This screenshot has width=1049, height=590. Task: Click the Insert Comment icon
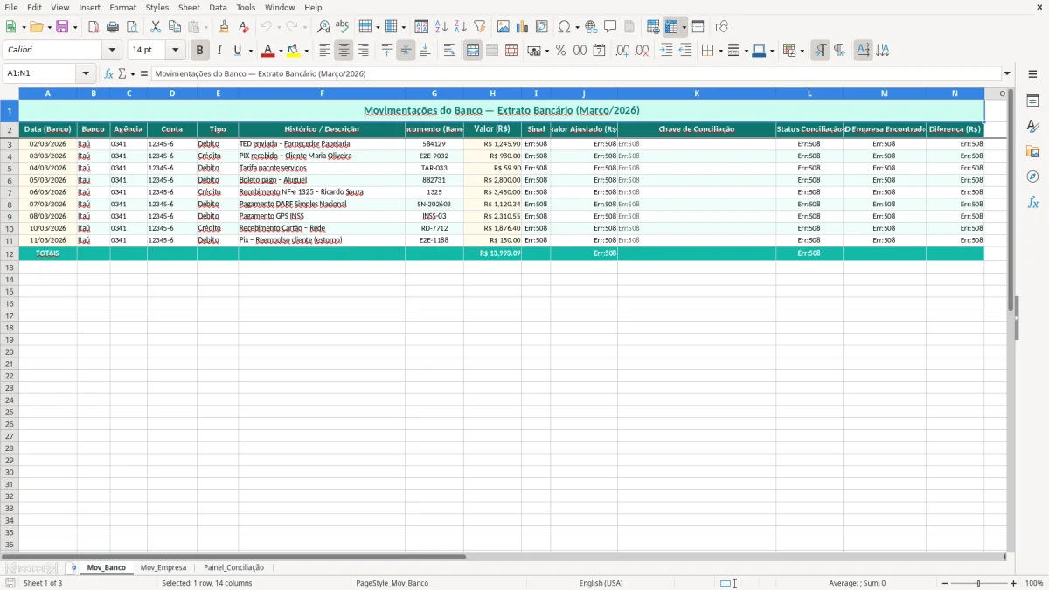point(610,27)
